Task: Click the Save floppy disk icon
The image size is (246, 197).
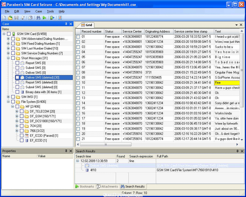Action: [x=16, y=18]
